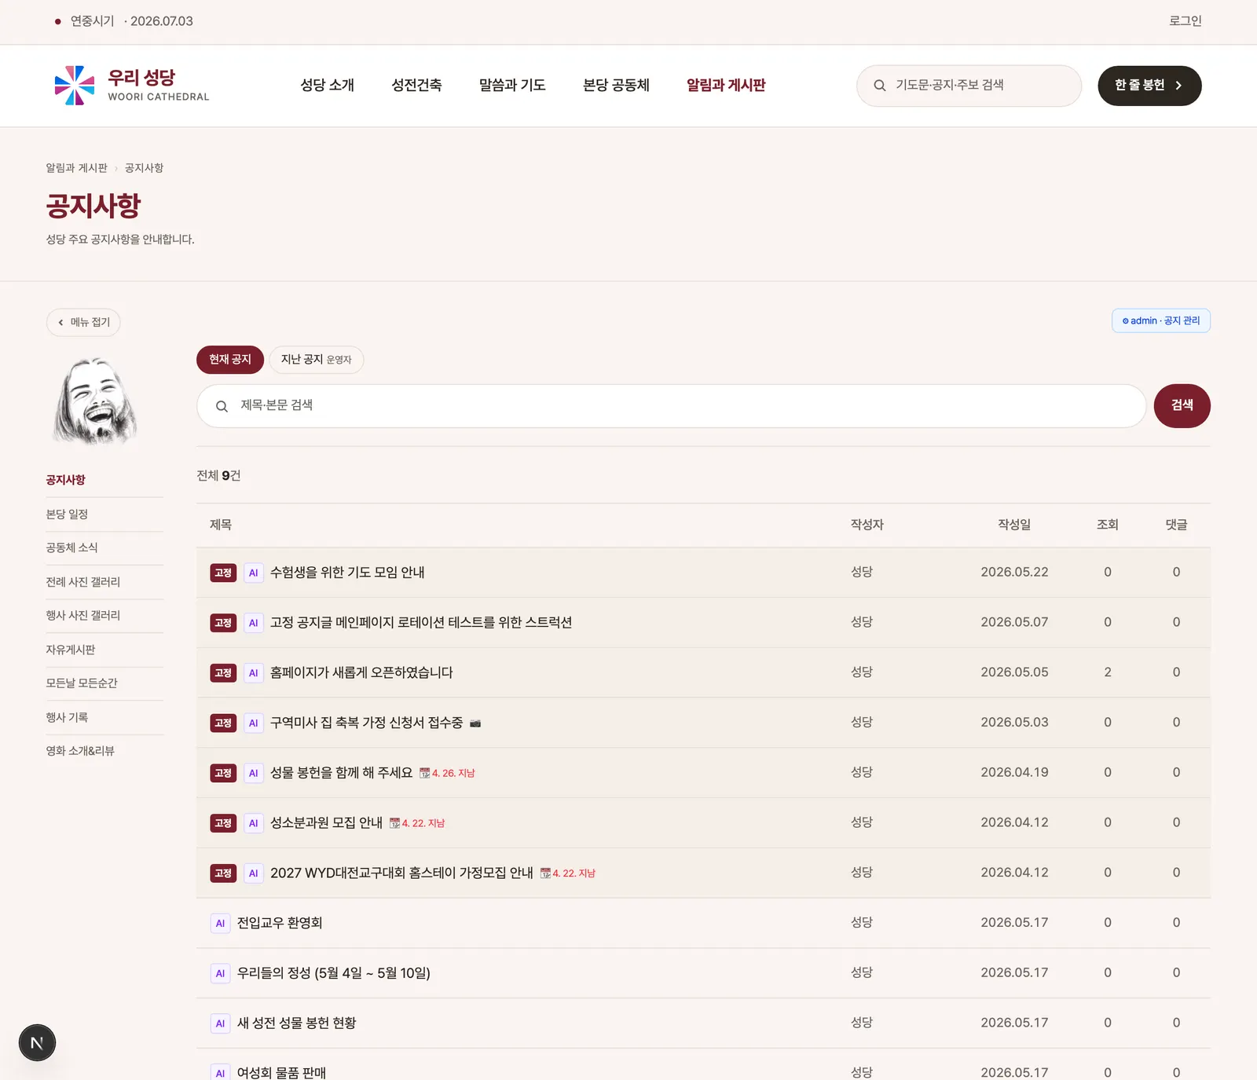Click the magnifier icon in header search
The width and height of the screenshot is (1257, 1080).
tap(880, 86)
